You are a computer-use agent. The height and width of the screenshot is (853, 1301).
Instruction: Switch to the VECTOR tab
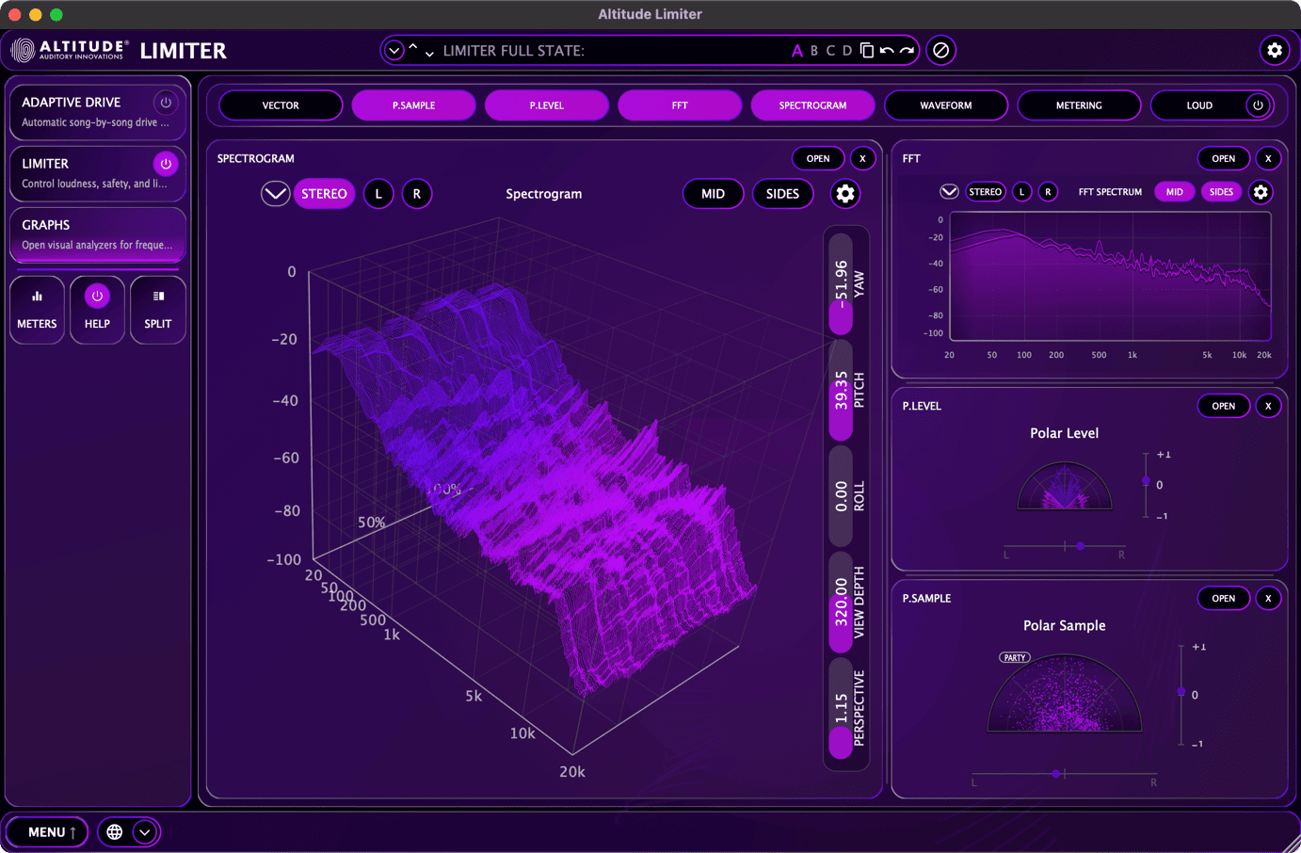coord(281,105)
